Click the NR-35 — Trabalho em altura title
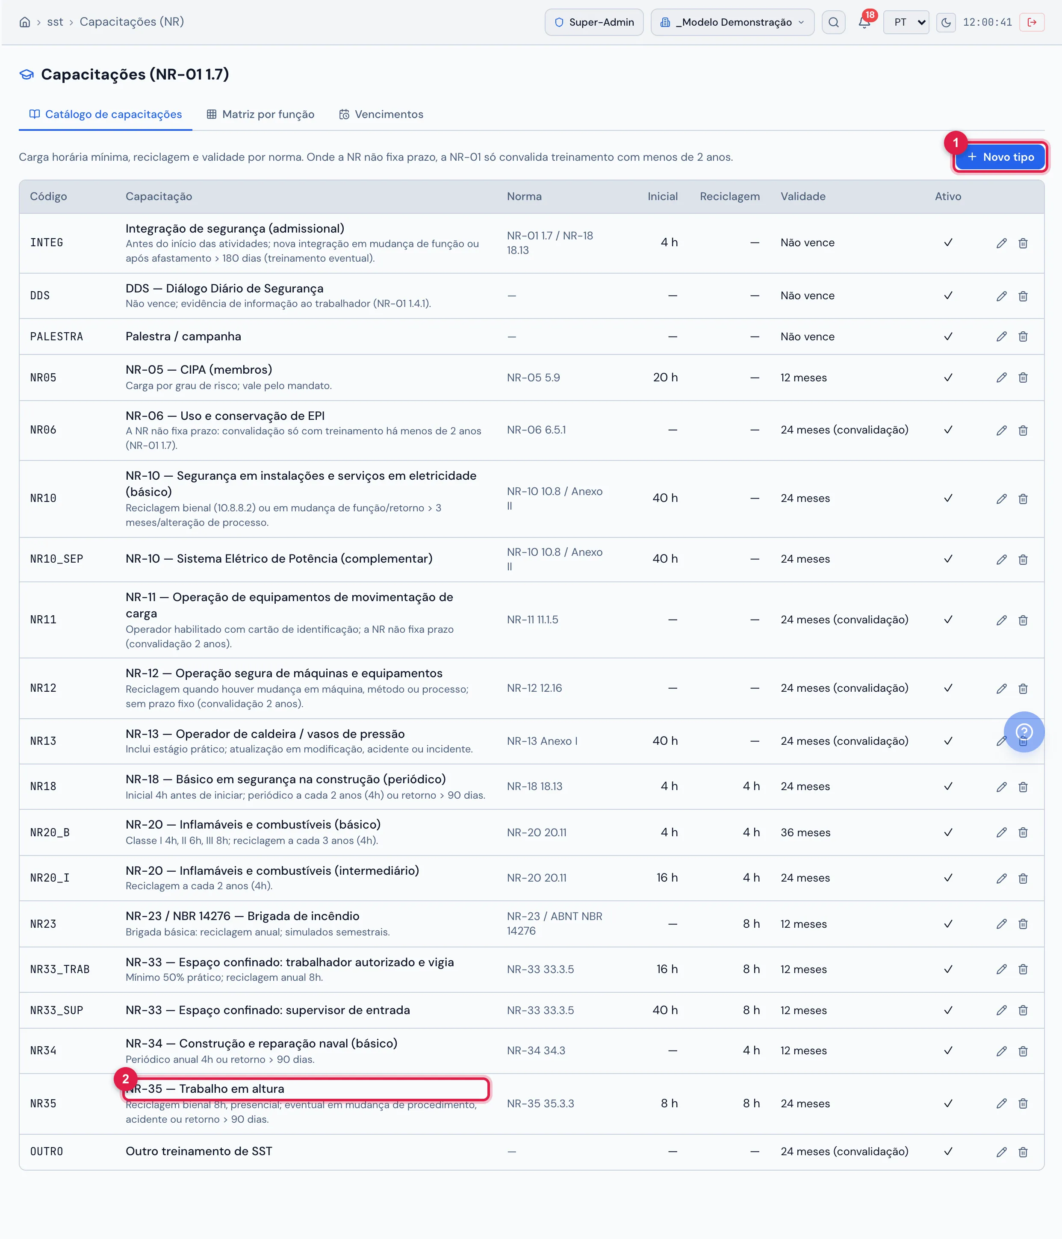 (x=205, y=1089)
